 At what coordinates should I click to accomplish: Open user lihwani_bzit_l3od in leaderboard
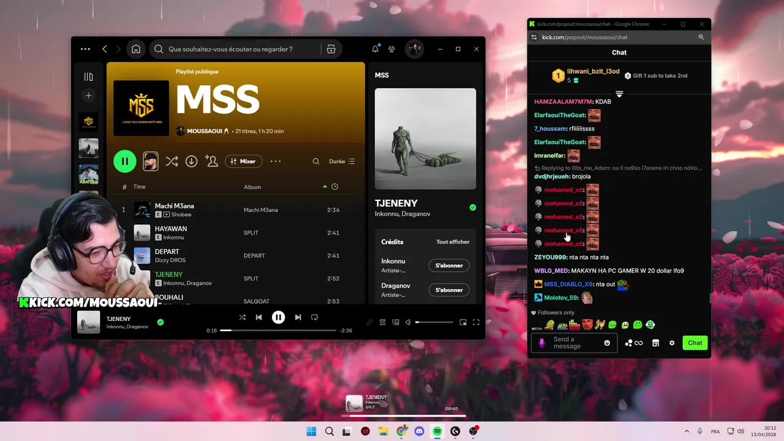point(593,72)
